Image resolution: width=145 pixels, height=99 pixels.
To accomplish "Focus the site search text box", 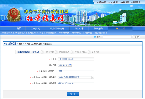I will click(117, 37).
